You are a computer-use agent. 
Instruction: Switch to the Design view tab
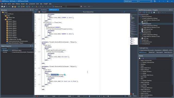[130, 96]
